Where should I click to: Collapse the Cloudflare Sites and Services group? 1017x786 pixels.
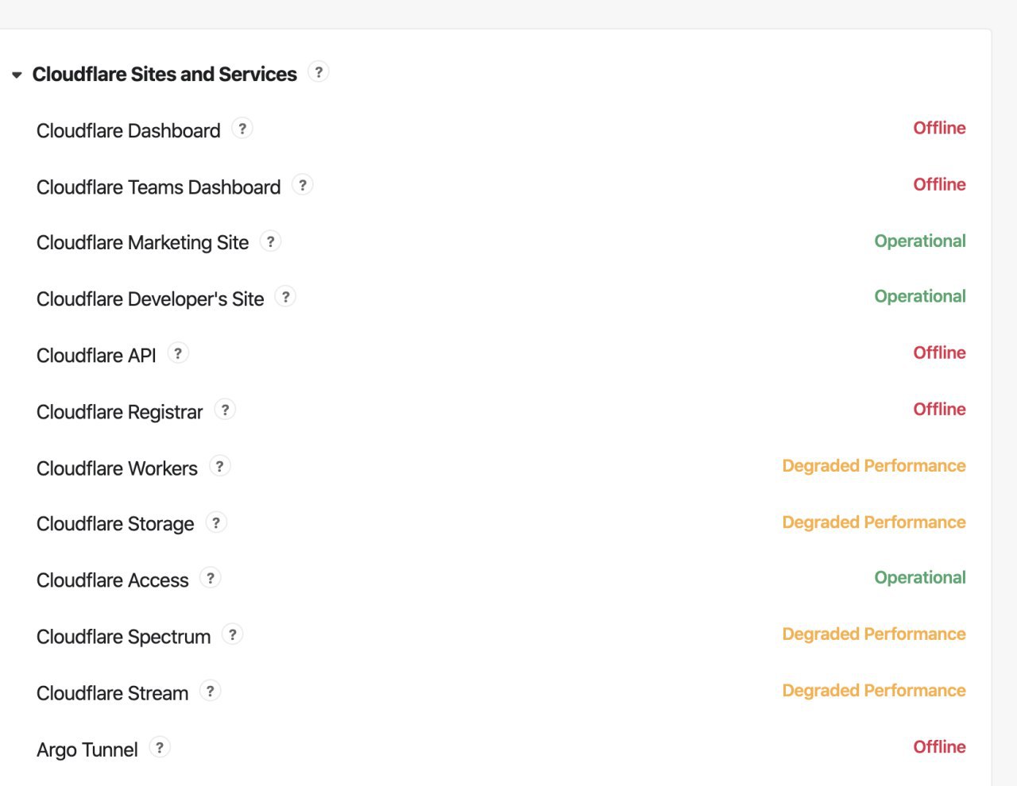point(17,75)
